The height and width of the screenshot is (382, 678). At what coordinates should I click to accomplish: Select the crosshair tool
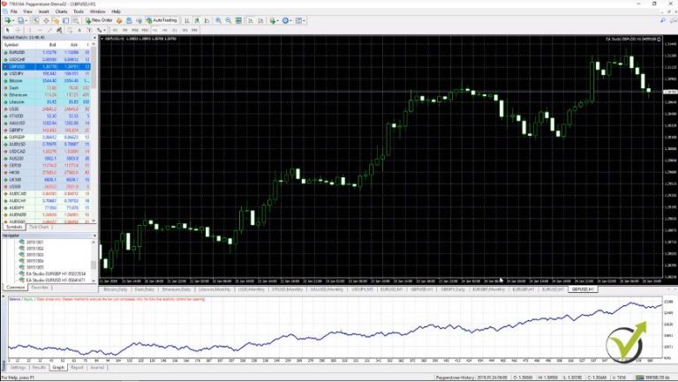click(17, 29)
